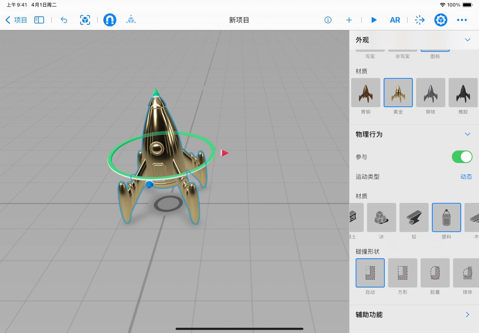
Task: Select the 自动 collision shape
Action: pyautogui.click(x=370, y=273)
